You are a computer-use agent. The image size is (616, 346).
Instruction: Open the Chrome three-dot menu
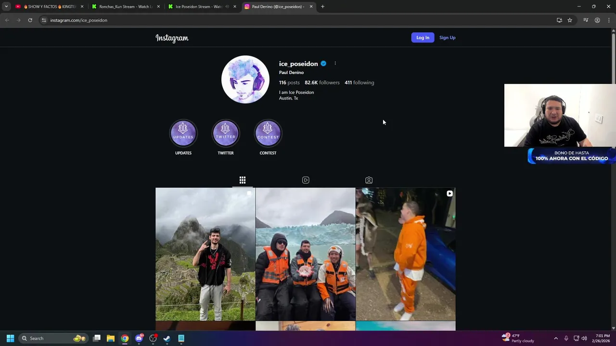[x=609, y=20]
